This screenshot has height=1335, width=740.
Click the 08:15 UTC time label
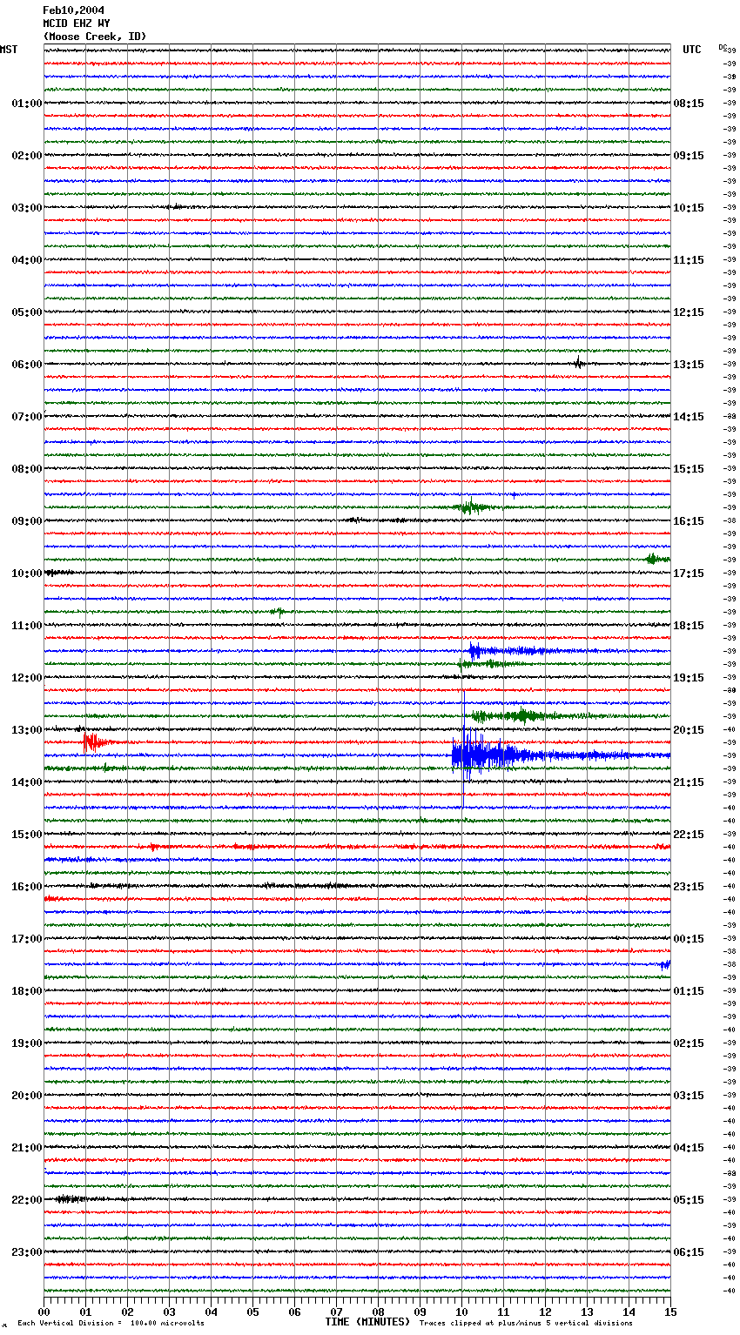[689, 104]
